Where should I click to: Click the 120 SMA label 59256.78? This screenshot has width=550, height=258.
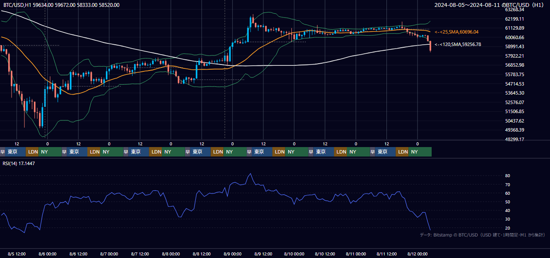pos(458,44)
